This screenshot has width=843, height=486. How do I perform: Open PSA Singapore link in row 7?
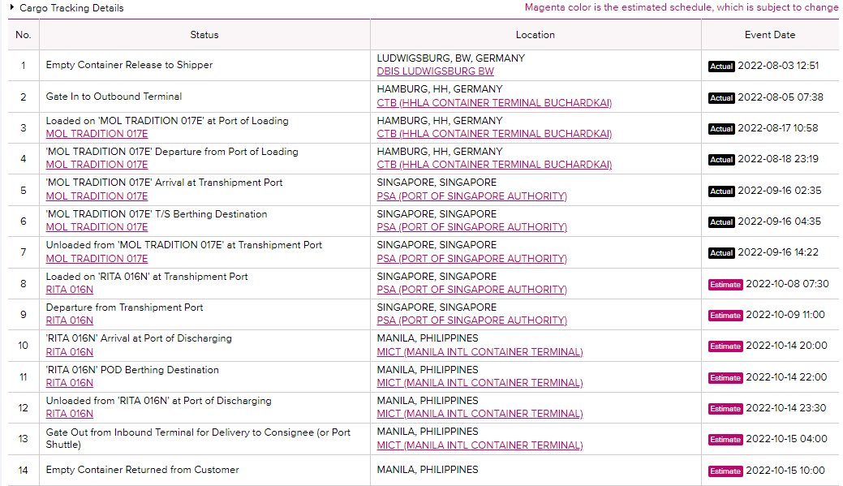[471, 258]
